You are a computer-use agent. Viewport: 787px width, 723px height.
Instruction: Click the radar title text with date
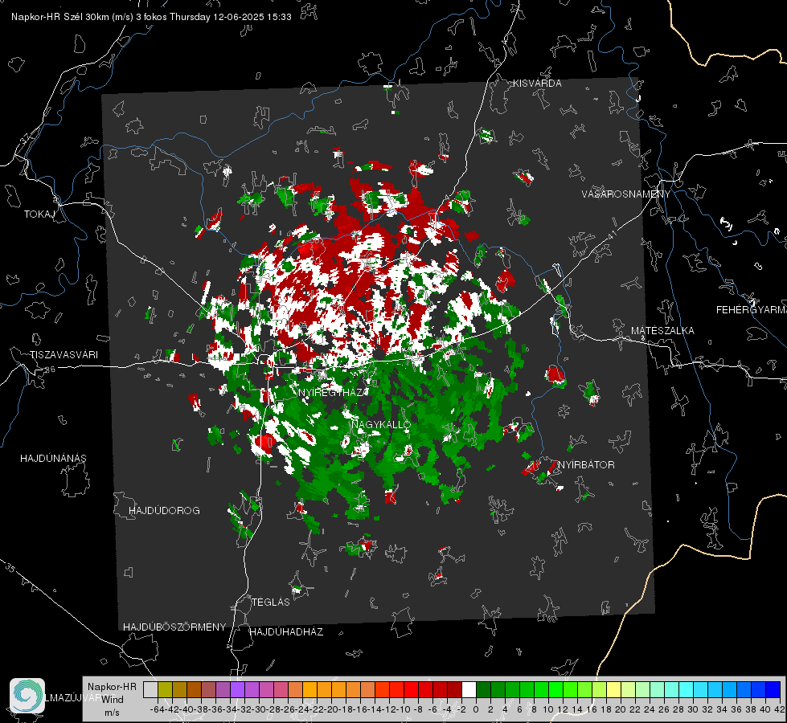(x=151, y=17)
